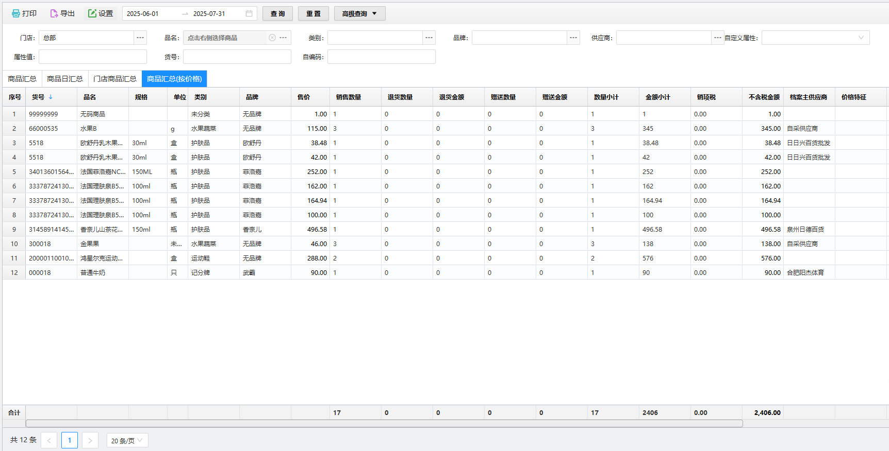Expand 高级查询 advanced query dropdown
The width and height of the screenshot is (889, 451).
(x=360, y=13)
